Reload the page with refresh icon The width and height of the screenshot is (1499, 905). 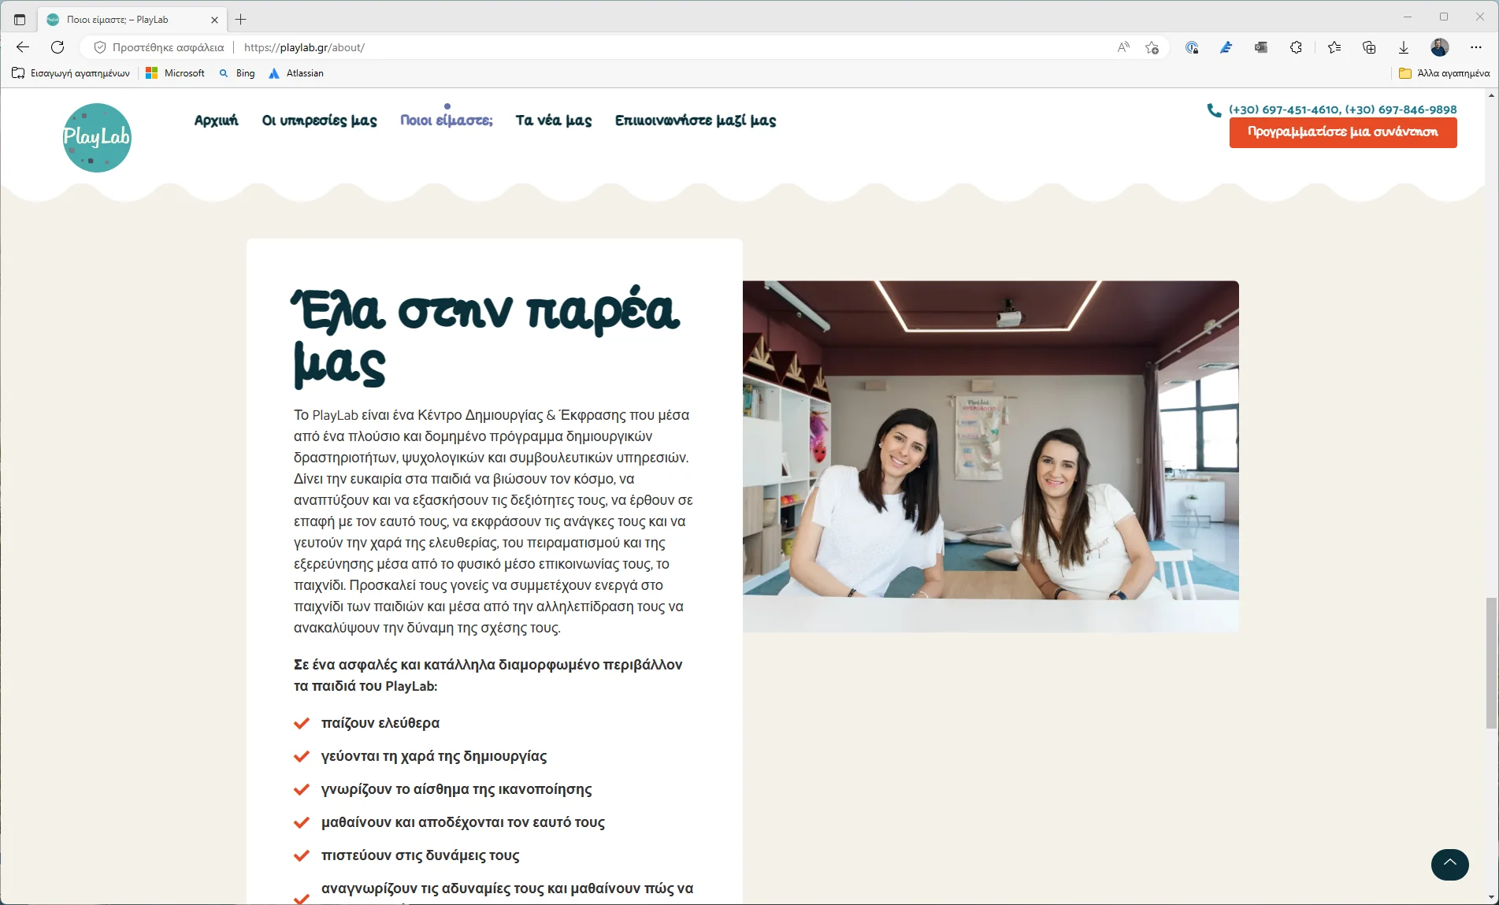tap(58, 47)
